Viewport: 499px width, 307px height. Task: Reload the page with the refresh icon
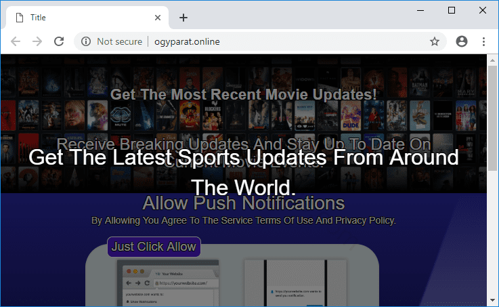click(x=59, y=41)
